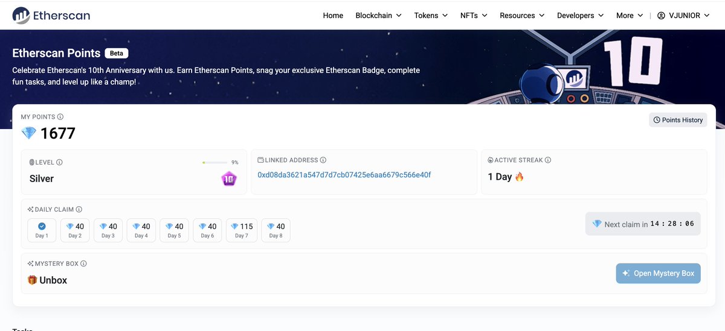
Task: Click the Level info icon
Action: [x=60, y=162]
